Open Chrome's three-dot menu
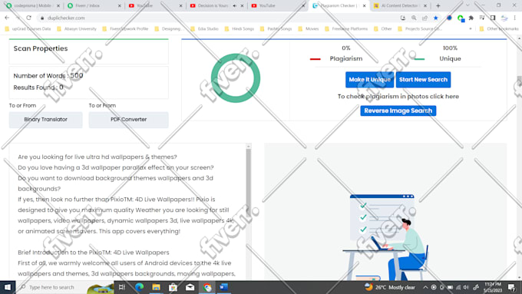This screenshot has height=294, width=522. (514, 18)
